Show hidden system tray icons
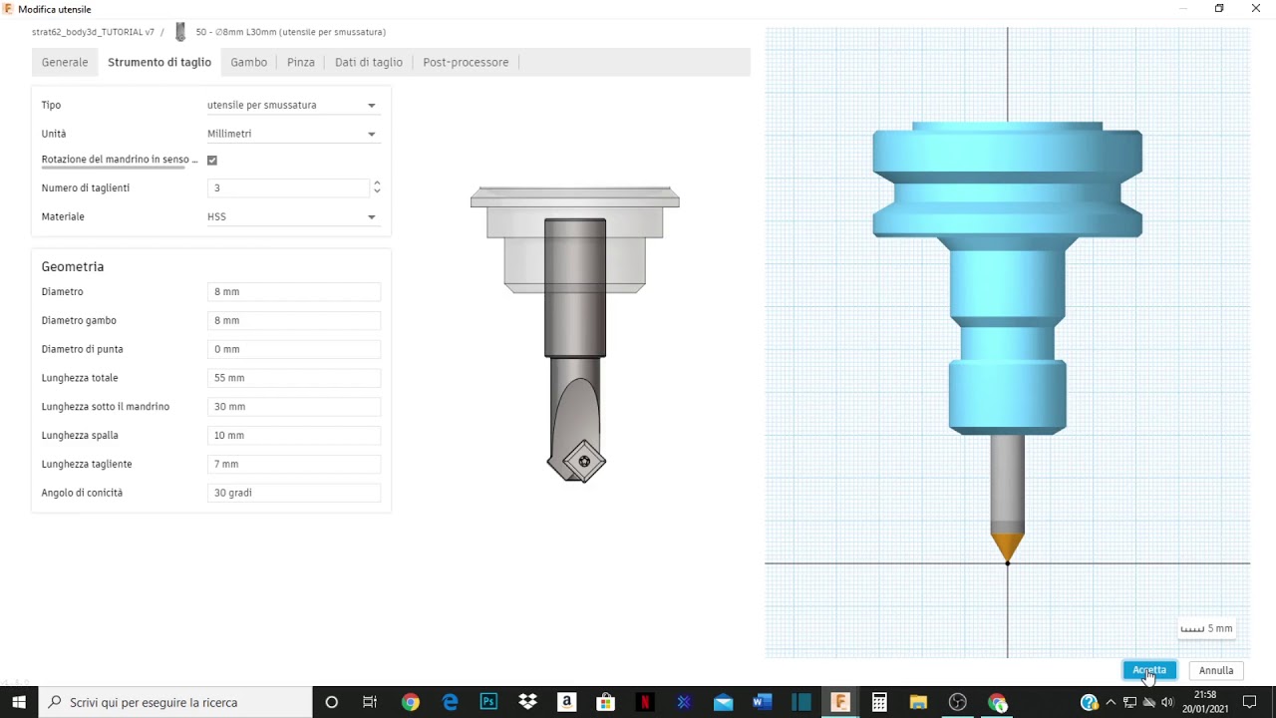 (1111, 702)
